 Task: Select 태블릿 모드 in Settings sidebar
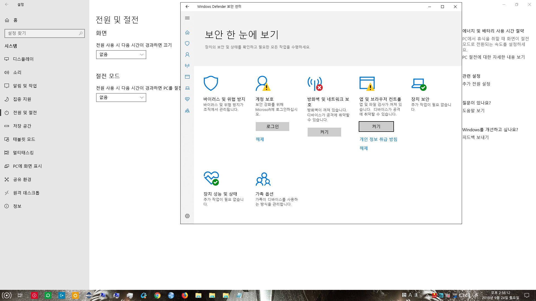pyautogui.click(x=45, y=139)
